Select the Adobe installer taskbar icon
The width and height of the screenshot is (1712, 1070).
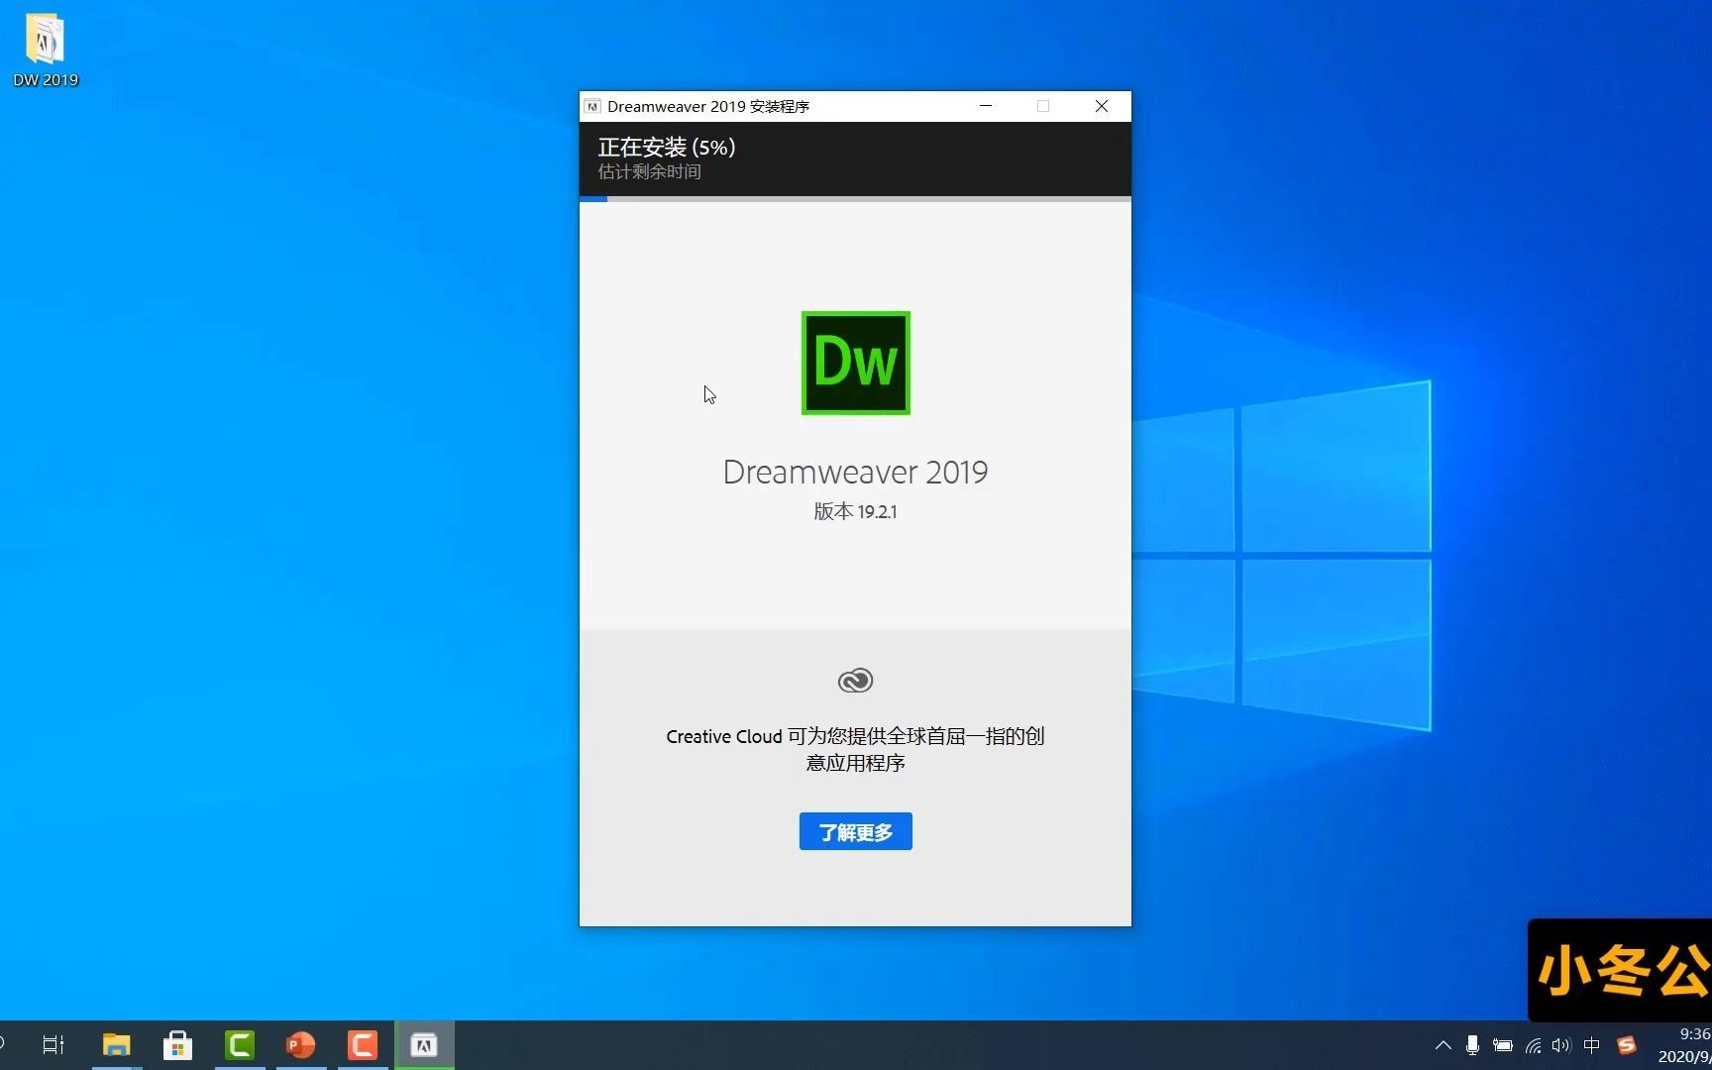[424, 1044]
